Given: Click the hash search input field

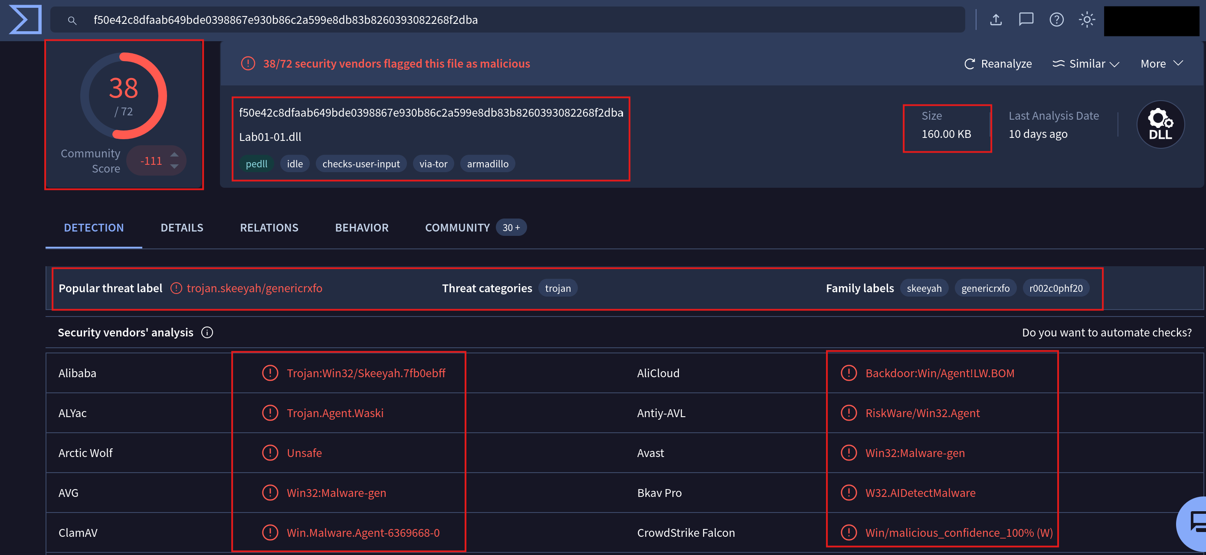Looking at the screenshot, I should (x=508, y=20).
